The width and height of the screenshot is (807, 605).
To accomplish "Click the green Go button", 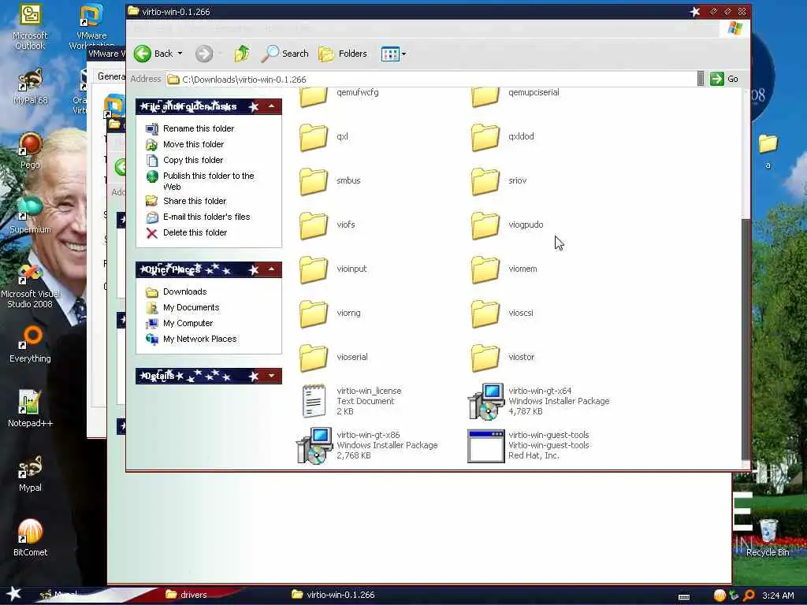I will pos(724,80).
